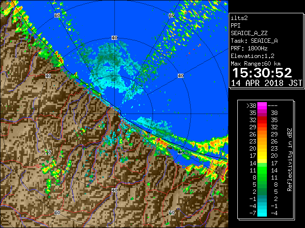Select the '14 APR 2018 JST' date
The image size is (305, 228).
(x=266, y=83)
